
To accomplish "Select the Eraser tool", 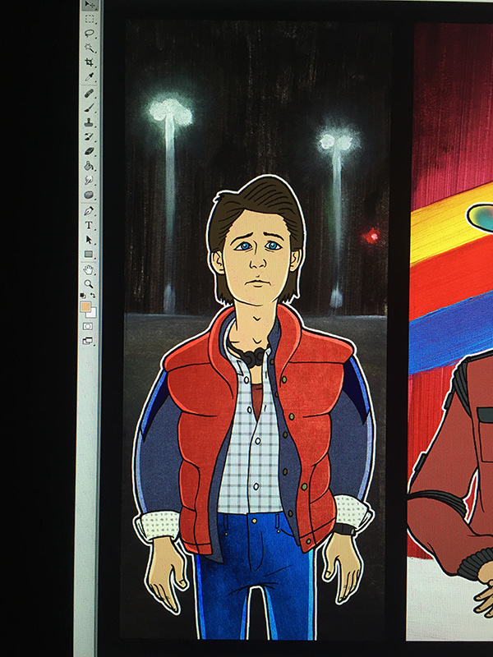I will click(90, 151).
